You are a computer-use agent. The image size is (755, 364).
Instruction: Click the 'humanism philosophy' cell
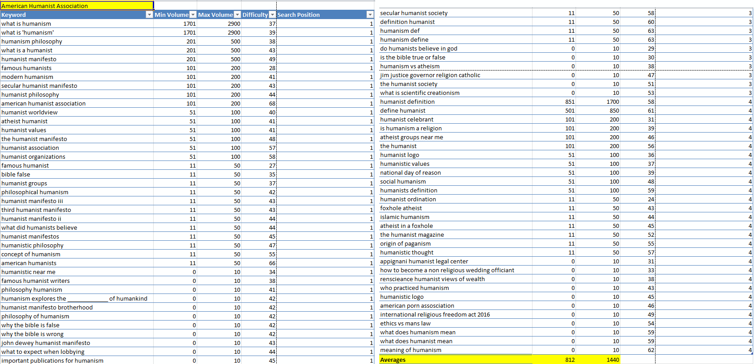(77, 41)
